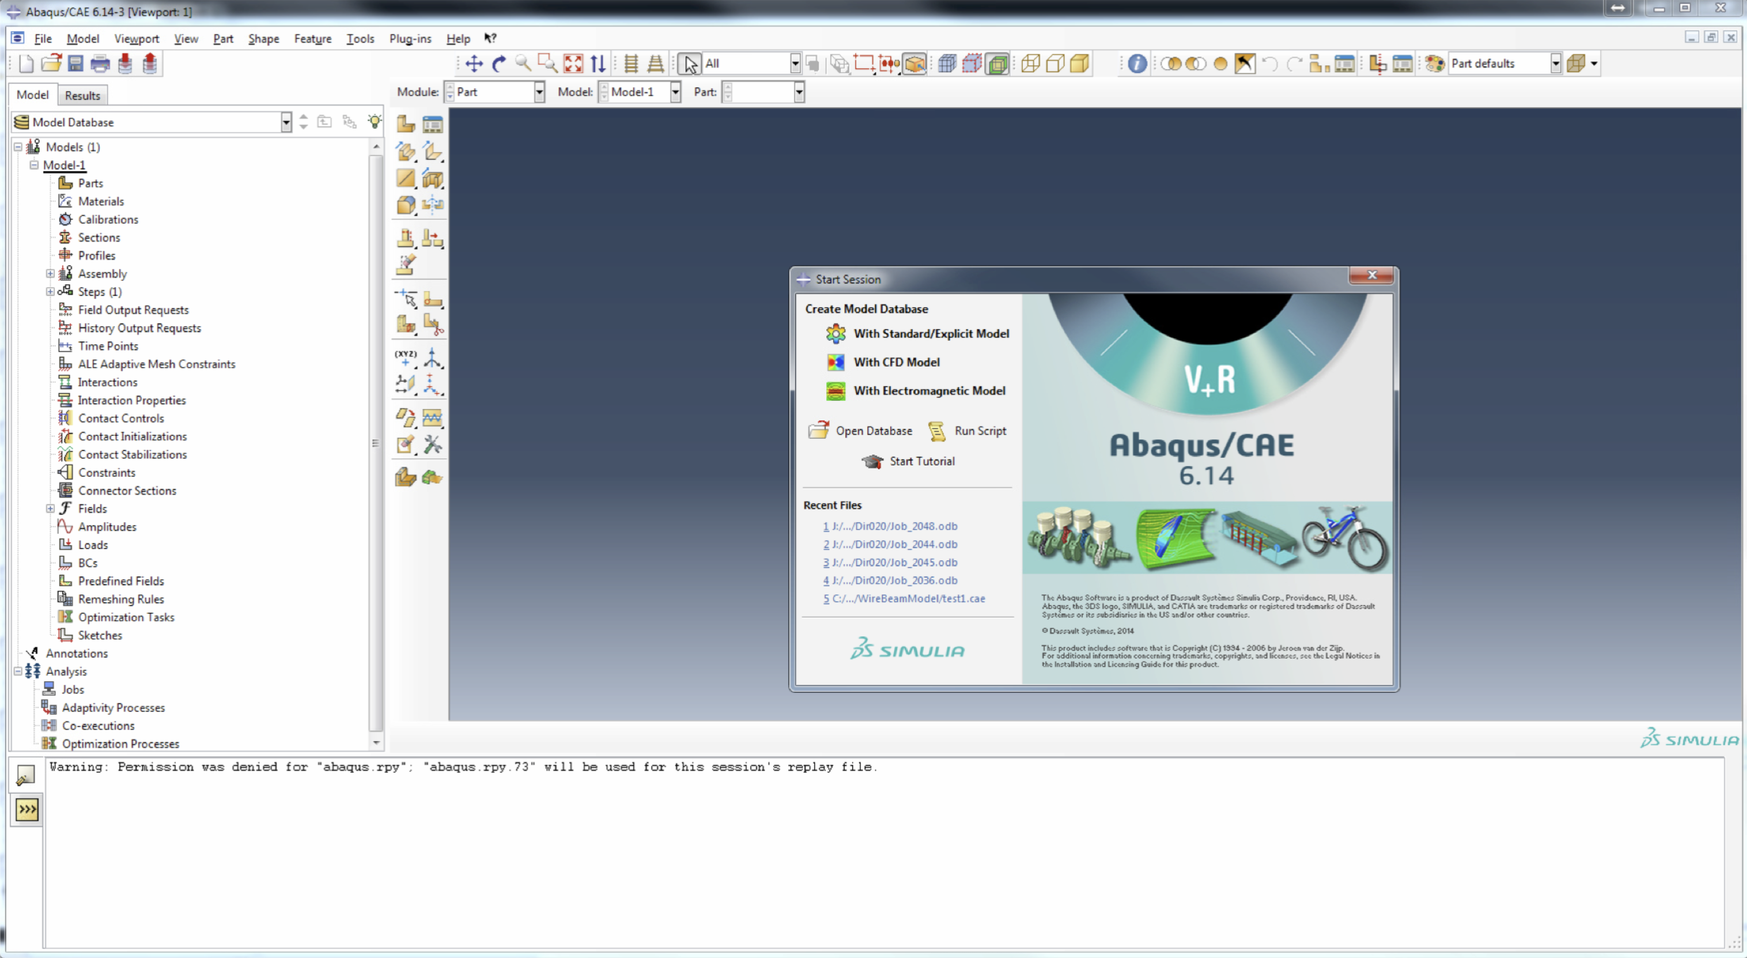Click With Standard/Explicit Model

point(930,333)
